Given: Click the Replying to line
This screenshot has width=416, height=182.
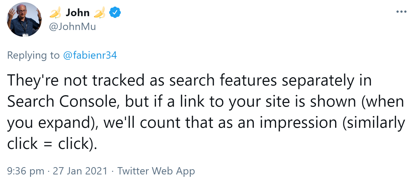Looking at the screenshot, I should tap(34, 55).
